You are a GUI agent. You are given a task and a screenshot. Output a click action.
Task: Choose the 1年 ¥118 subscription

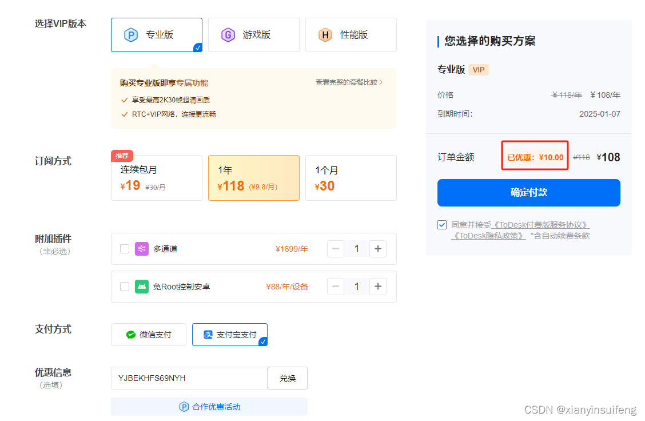tap(254, 178)
